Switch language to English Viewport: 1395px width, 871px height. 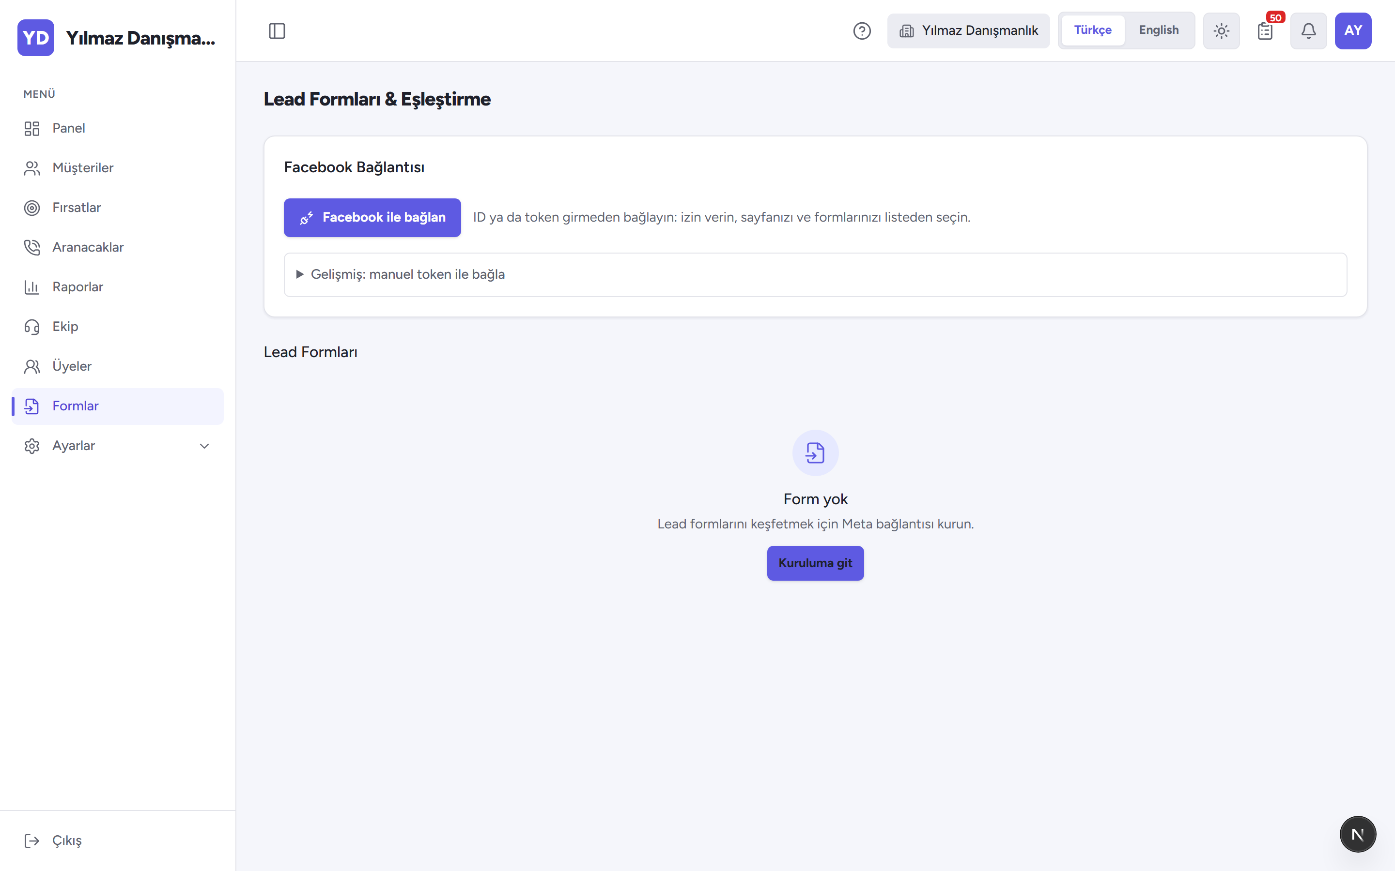(1159, 30)
